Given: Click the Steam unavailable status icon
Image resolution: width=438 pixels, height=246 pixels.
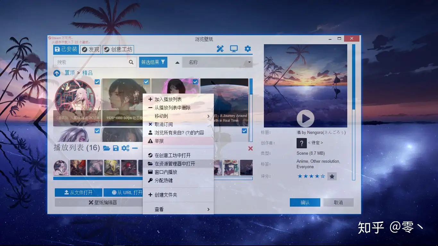Looking at the screenshot, I should (x=50, y=38).
